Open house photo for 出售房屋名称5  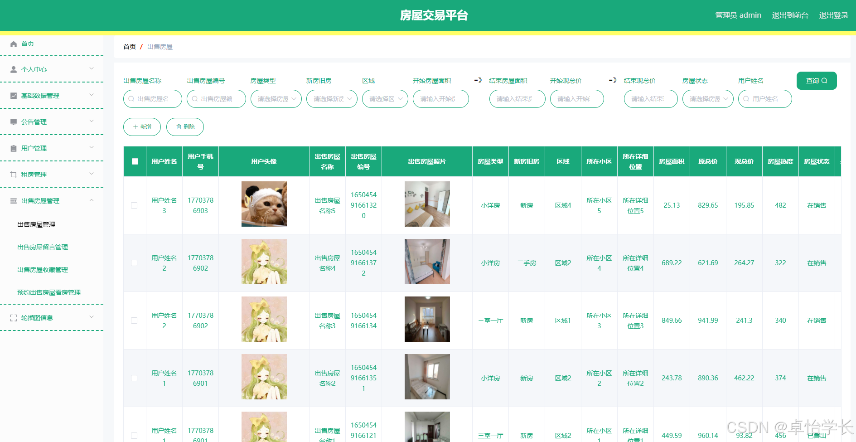click(427, 204)
